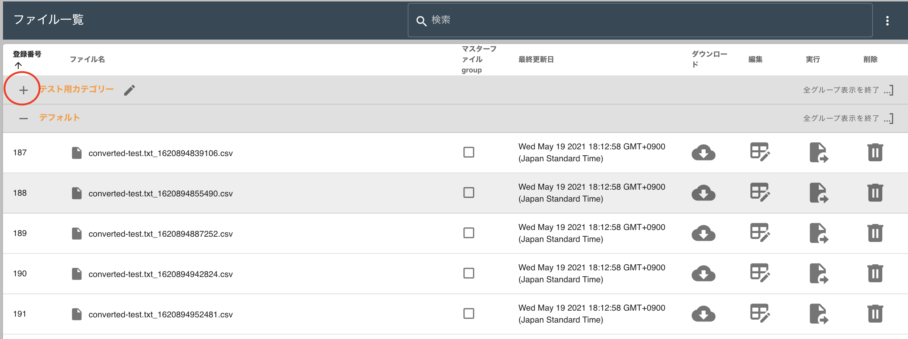This screenshot has height=339, width=908.
Task: Delete file 187 with trash icon
Action: point(875,152)
